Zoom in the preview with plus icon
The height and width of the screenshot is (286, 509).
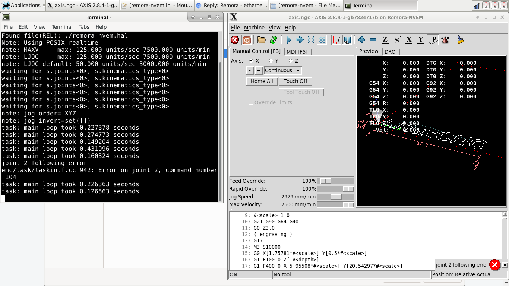(x=361, y=40)
